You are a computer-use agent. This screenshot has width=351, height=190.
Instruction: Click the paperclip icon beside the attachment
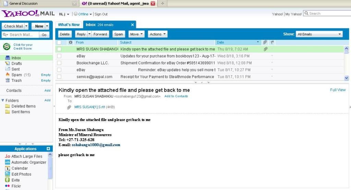[x=69, y=107]
